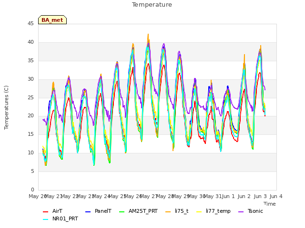Click the 10 y-axis tick label
Image resolution: width=305 pixels, height=228 pixels.
(x=30, y=153)
